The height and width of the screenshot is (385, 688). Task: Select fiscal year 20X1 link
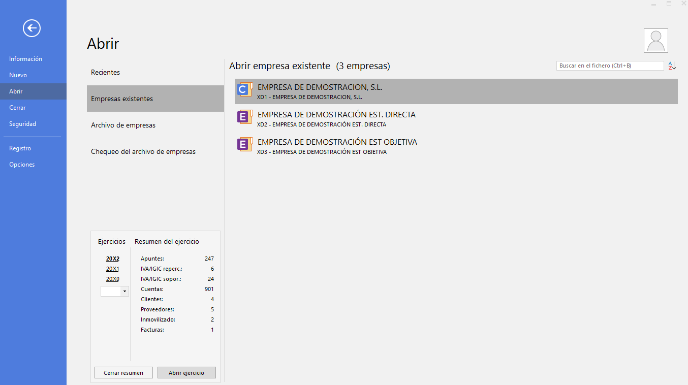(x=112, y=269)
